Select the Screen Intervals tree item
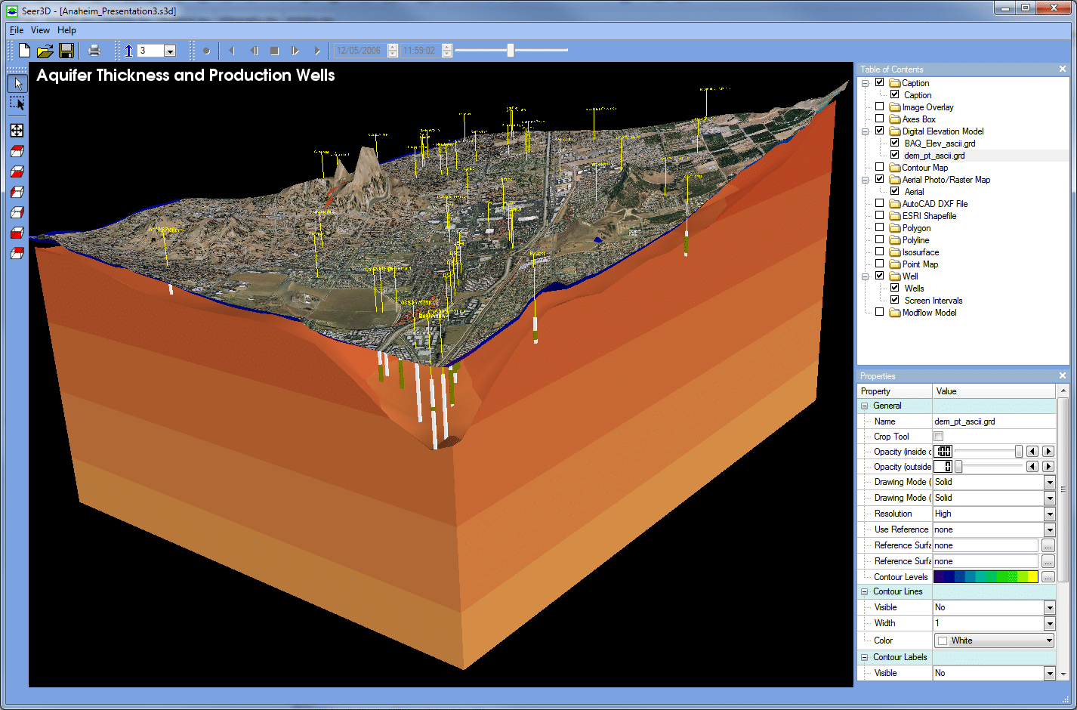The width and height of the screenshot is (1077, 710). point(934,301)
